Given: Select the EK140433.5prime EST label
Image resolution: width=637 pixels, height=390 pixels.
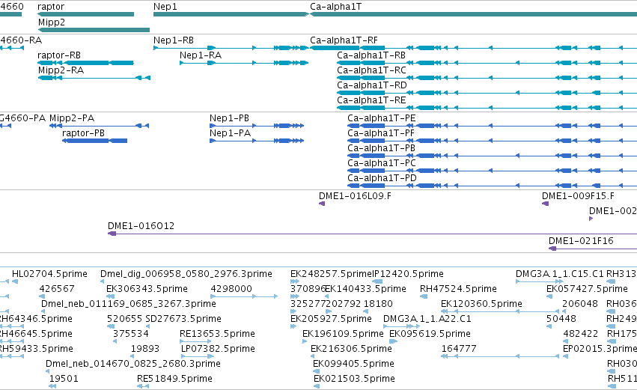Looking at the screenshot, I should 365,289.
